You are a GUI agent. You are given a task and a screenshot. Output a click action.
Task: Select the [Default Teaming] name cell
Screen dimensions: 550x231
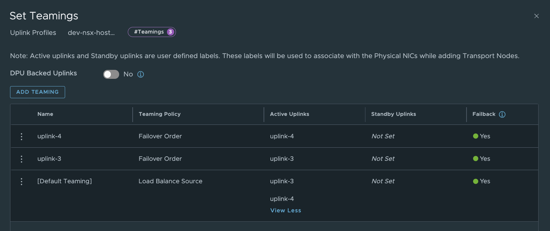[x=64, y=181]
